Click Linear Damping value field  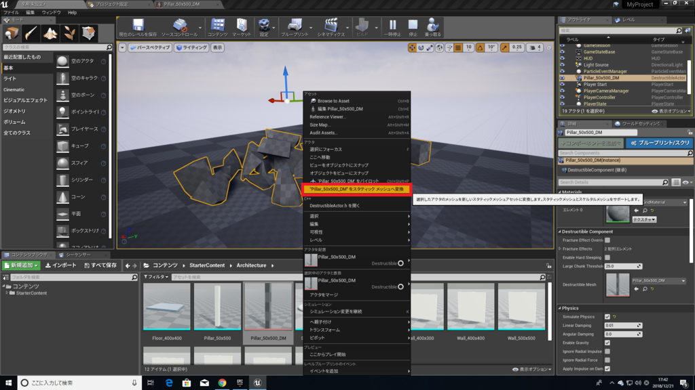click(x=623, y=326)
